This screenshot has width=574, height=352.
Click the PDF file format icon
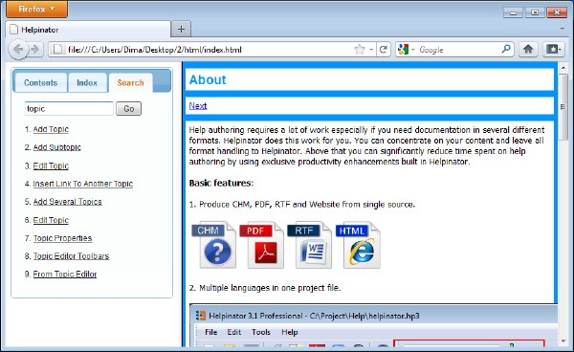click(262, 245)
